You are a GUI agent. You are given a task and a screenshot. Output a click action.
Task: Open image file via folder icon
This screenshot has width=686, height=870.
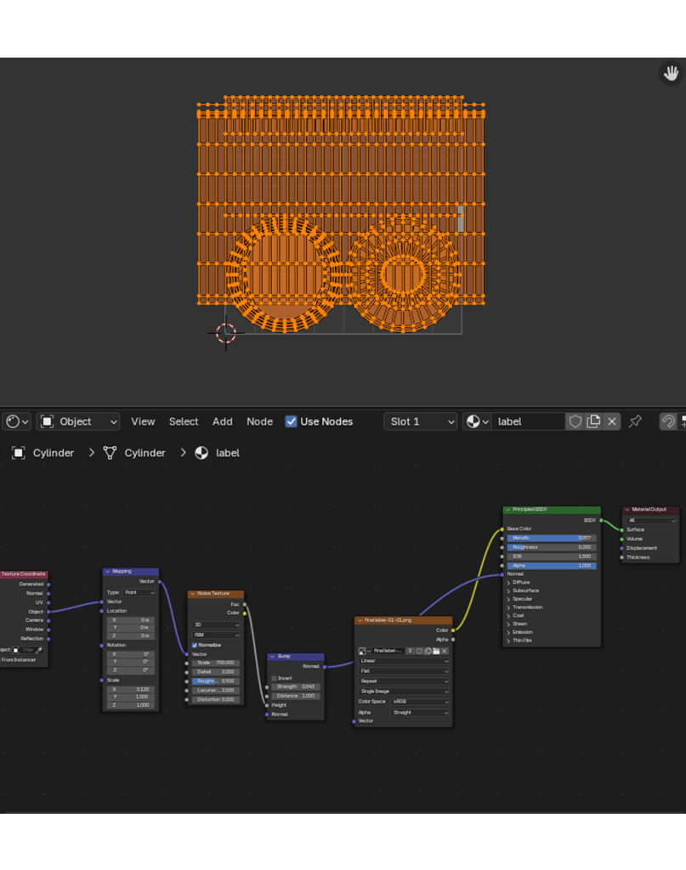click(x=435, y=651)
